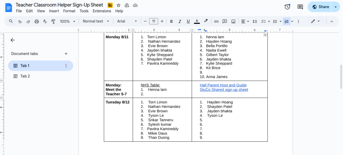Expand the bulleted list options arrow
The height and width of the screenshot is (155, 343).
(281, 21)
